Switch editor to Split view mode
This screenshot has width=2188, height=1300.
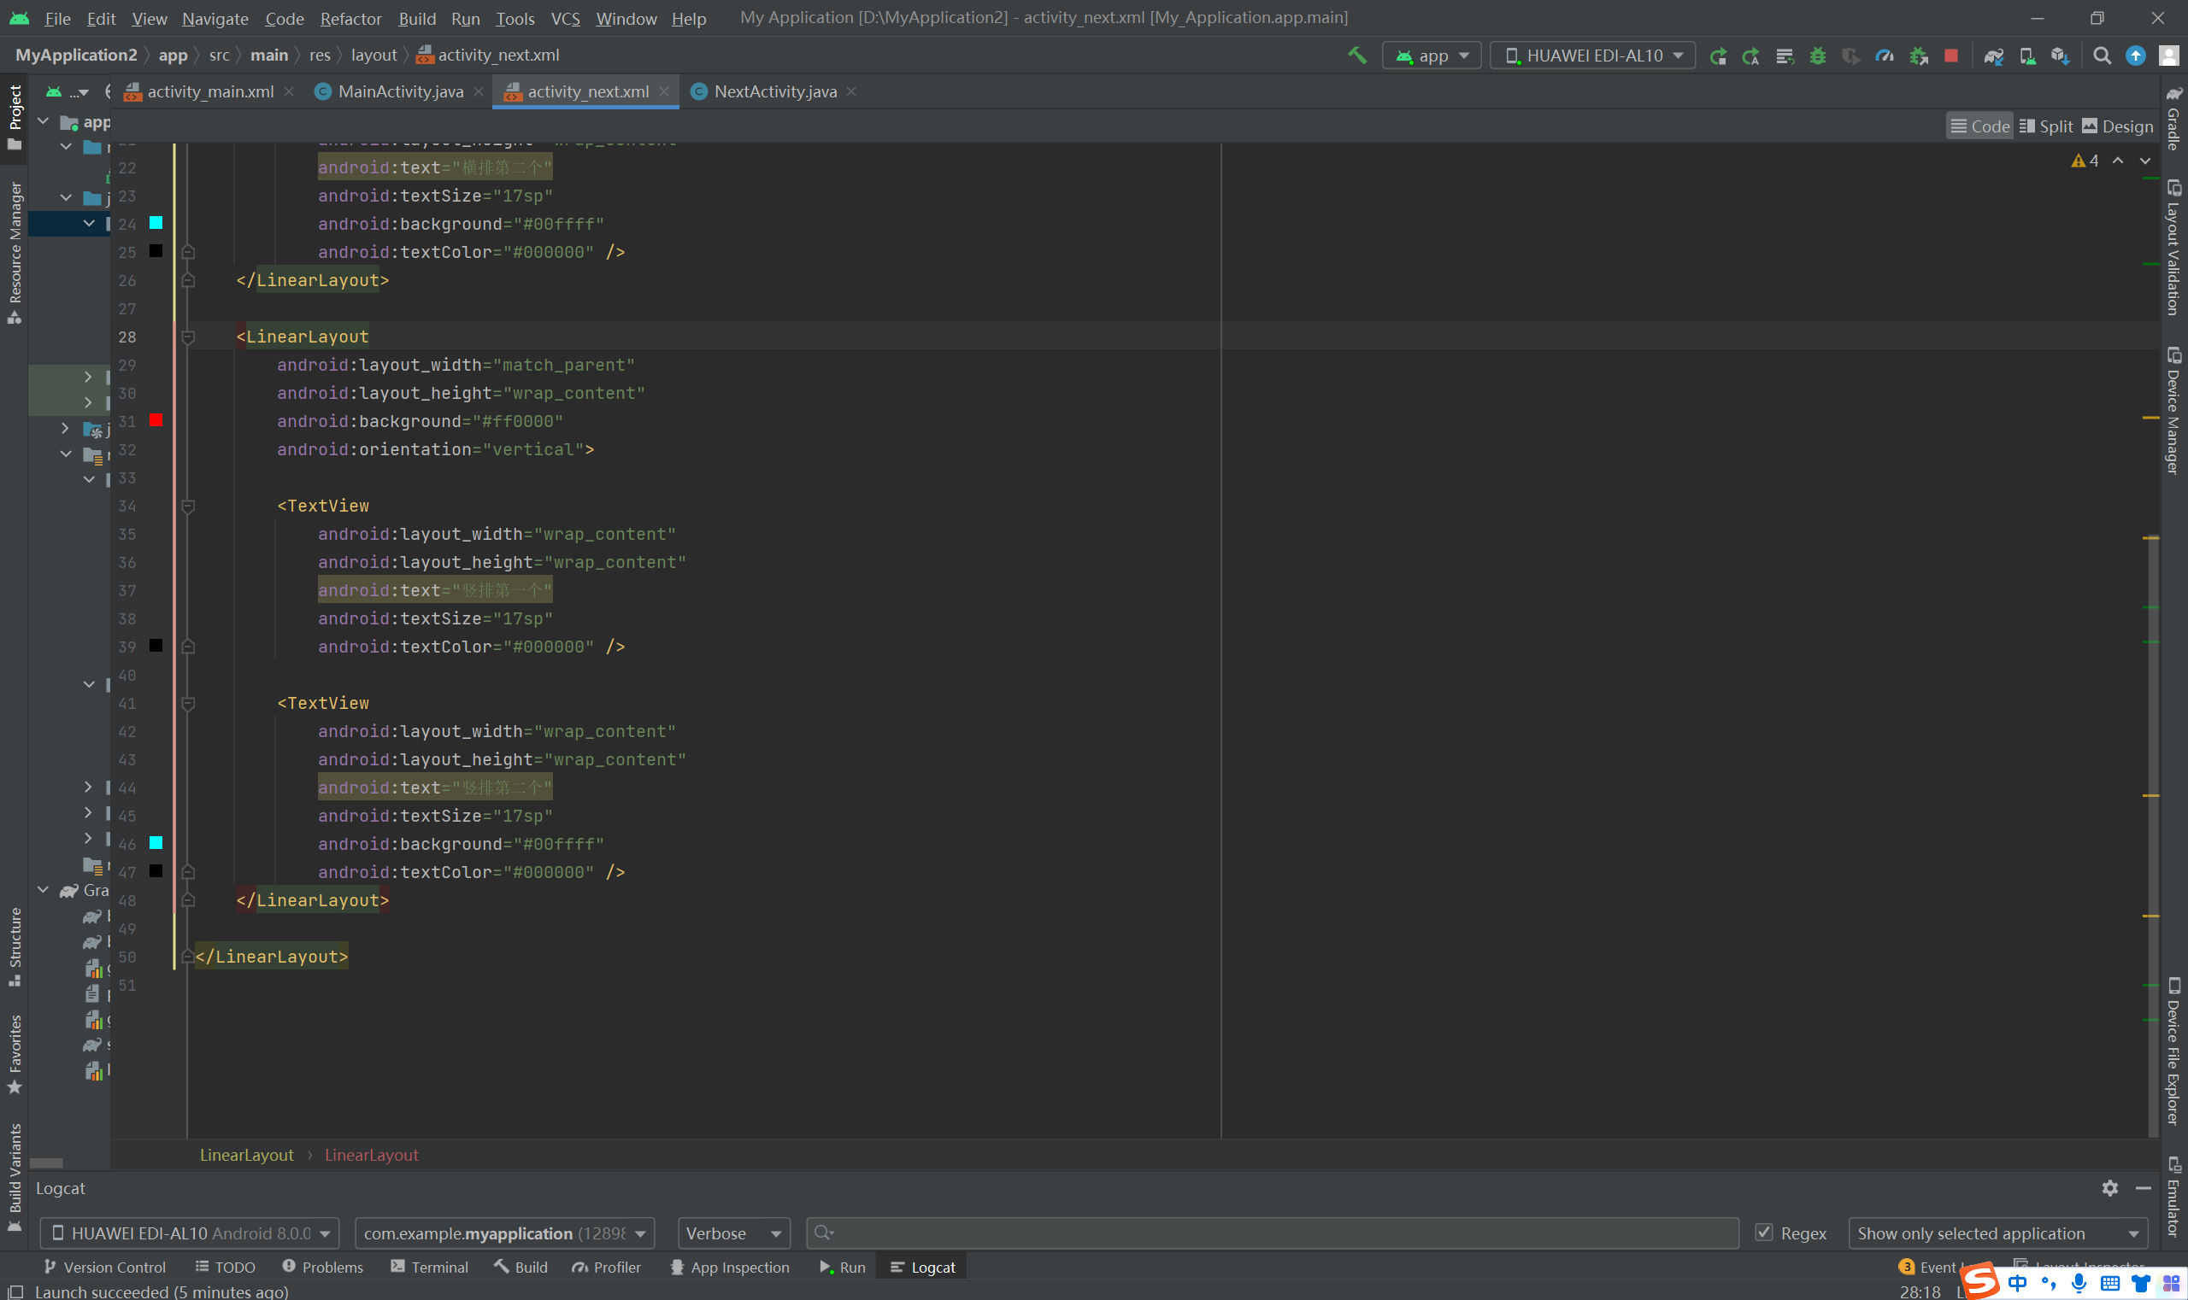pyautogui.click(x=2045, y=126)
